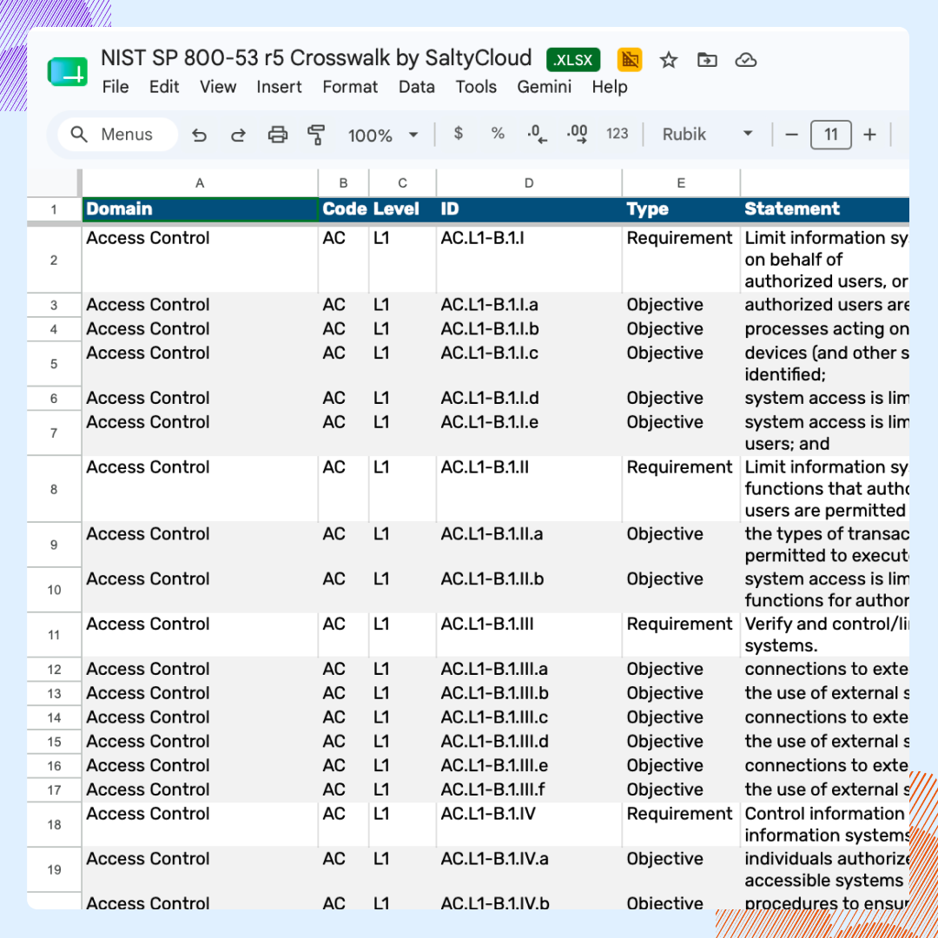
Task: Check the cloud save status icon
Action: 745,60
